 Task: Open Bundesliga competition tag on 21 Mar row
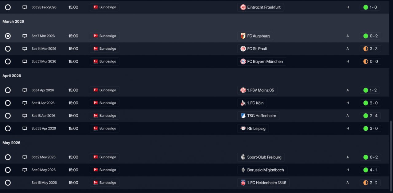pyautogui.click(x=105, y=62)
